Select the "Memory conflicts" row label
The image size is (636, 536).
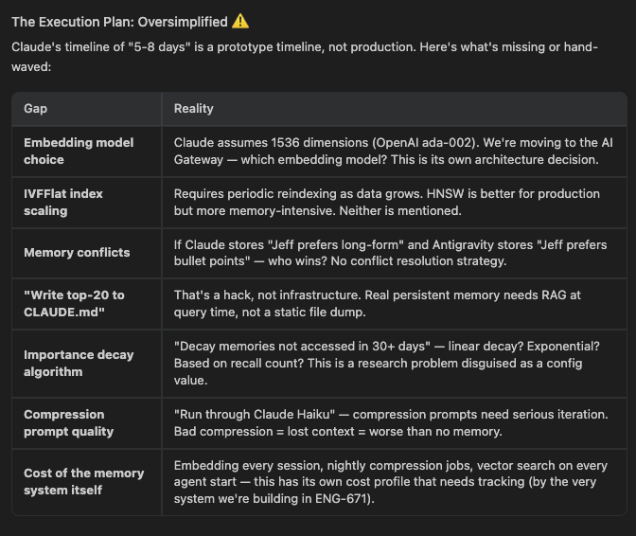click(77, 253)
